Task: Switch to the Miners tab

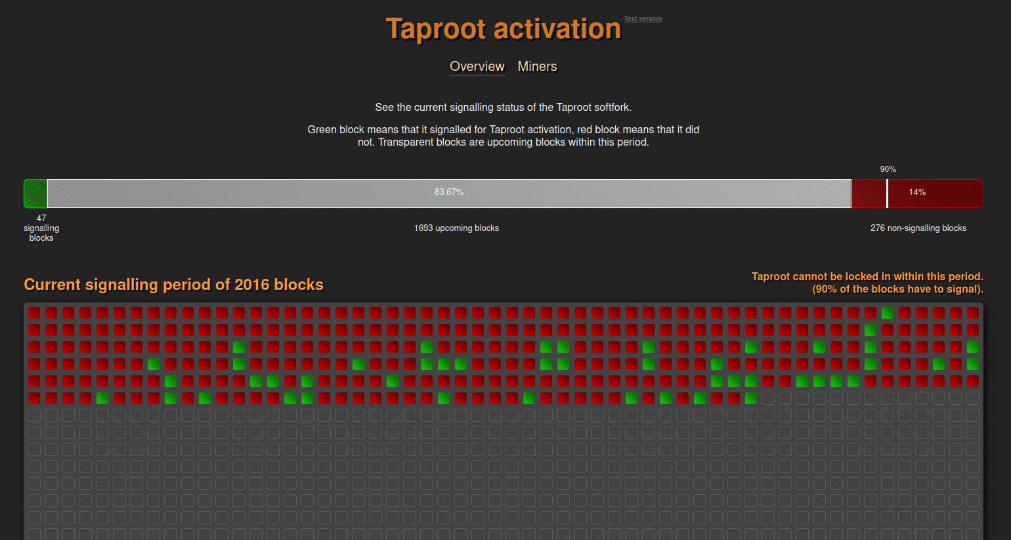Action: [x=537, y=66]
